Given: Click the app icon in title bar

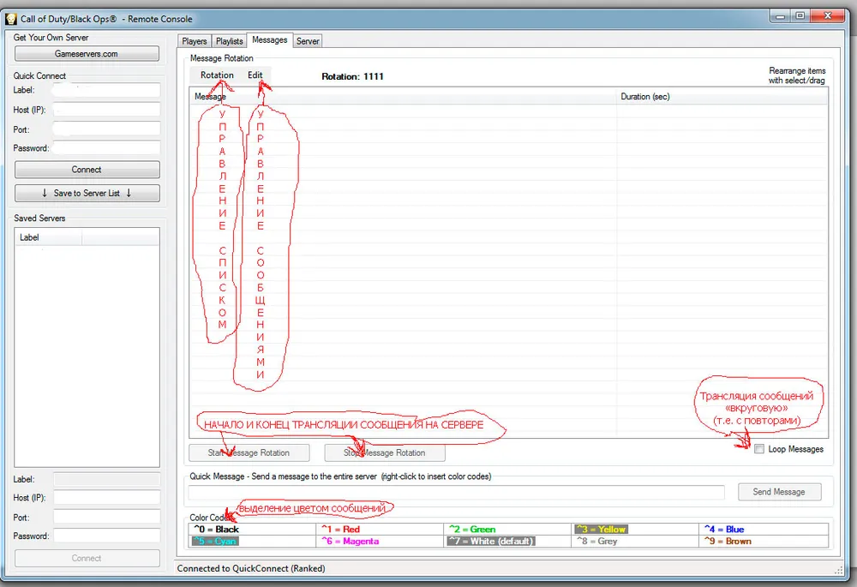Looking at the screenshot, I should 11,19.
